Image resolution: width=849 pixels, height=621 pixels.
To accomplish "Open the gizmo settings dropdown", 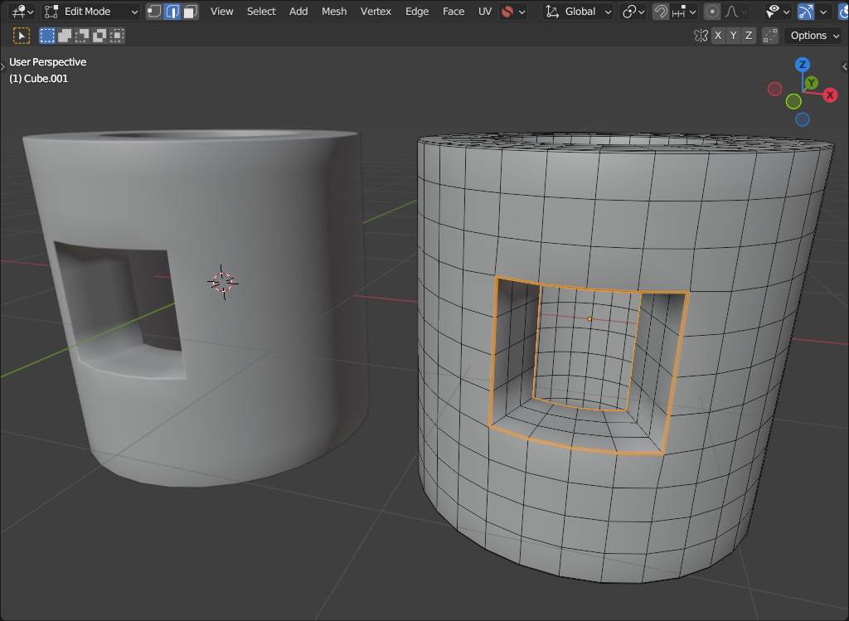I will point(823,12).
